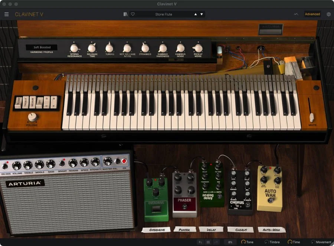Click the heart icon to favorite Stone Flute

[x=133, y=14]
